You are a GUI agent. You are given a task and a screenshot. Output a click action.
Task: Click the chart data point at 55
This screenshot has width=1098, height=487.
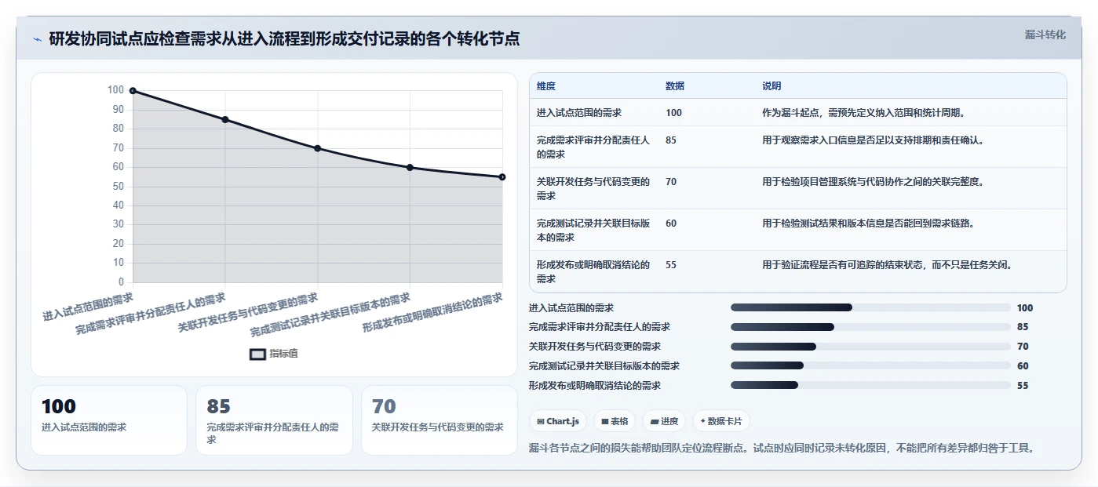(x=502, y=176)
